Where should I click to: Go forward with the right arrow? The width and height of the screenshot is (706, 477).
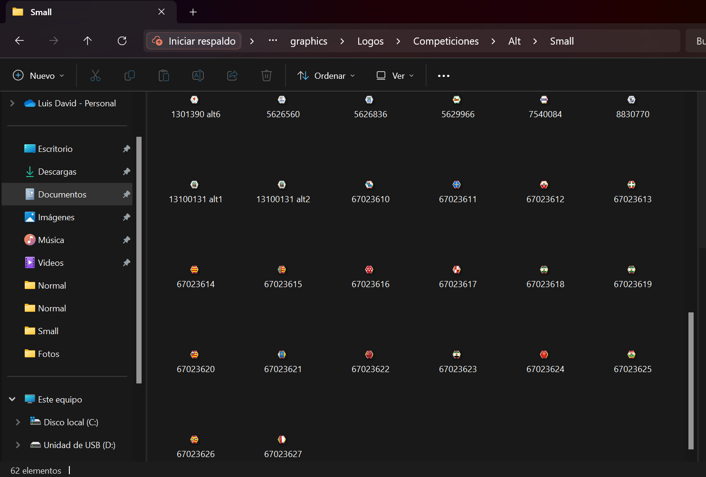coord(54,41)
